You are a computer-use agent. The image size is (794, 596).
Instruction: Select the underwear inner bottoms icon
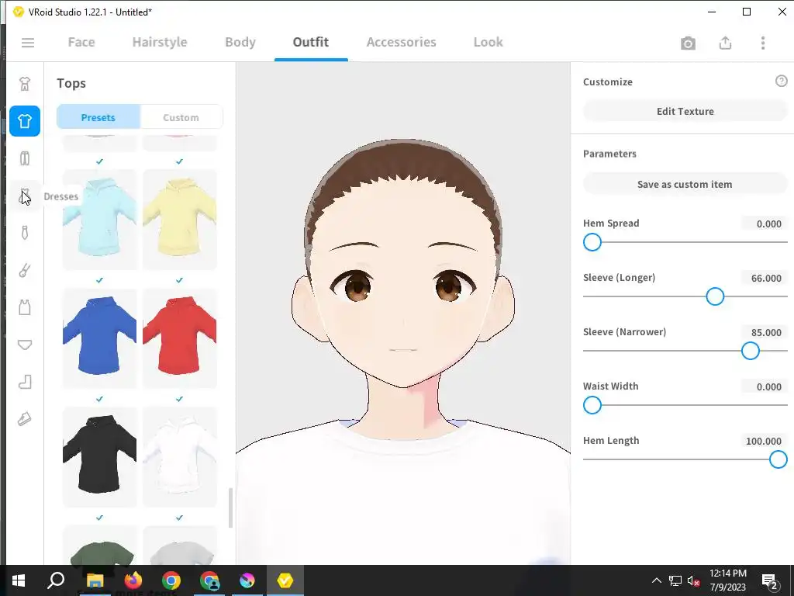(x=25, y=345)
